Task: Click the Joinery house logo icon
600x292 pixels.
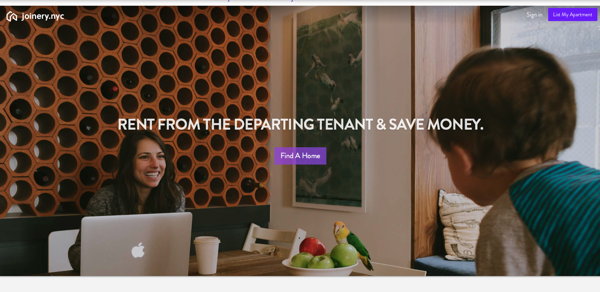Action: (x=12, y=16)
